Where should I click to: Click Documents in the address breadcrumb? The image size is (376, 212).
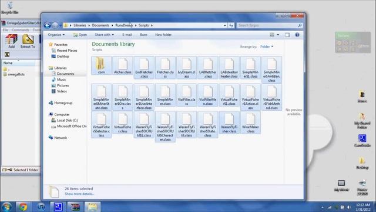pos(100,25)
